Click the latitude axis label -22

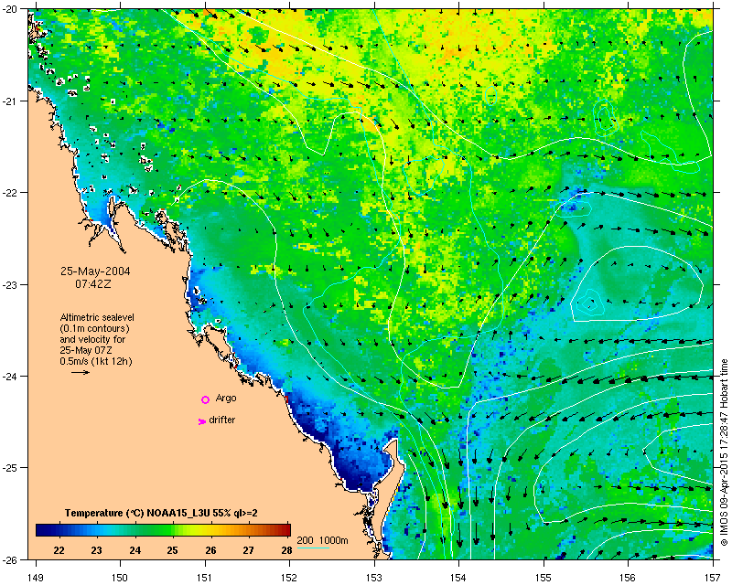(9, 193)
